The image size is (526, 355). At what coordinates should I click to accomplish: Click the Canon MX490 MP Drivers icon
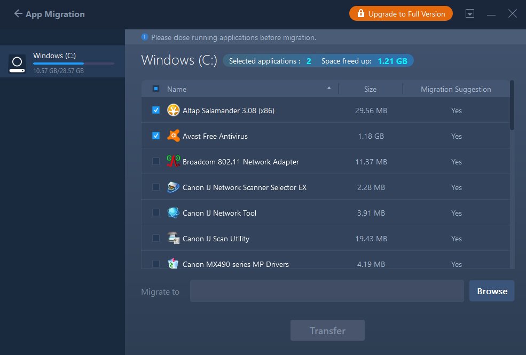(x=173, y=264)
